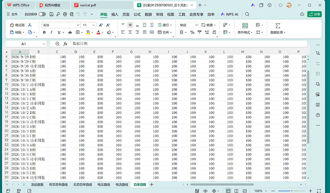Click the zoom in plus button
The image size is (330, 193).
coord(310,191)
